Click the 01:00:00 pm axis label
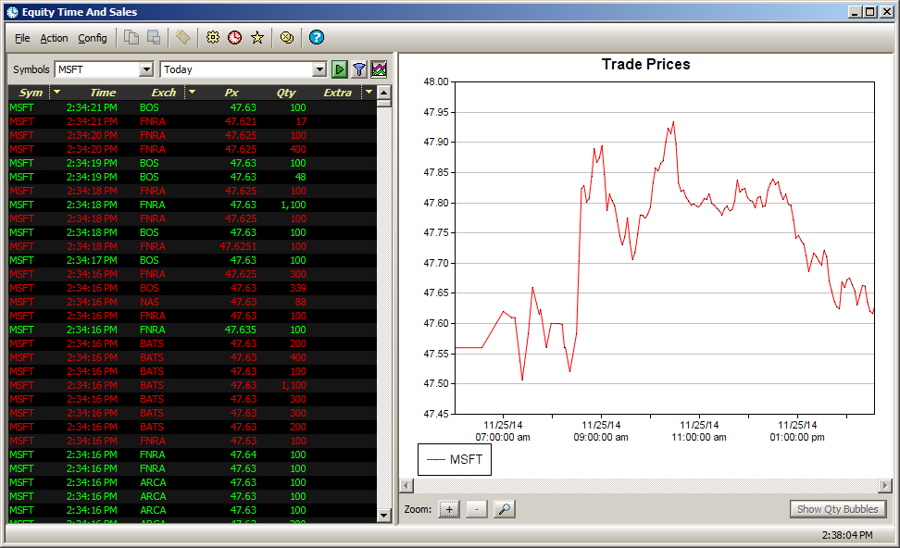The width and height of the screenshot is (900, 548). [797, 437]
